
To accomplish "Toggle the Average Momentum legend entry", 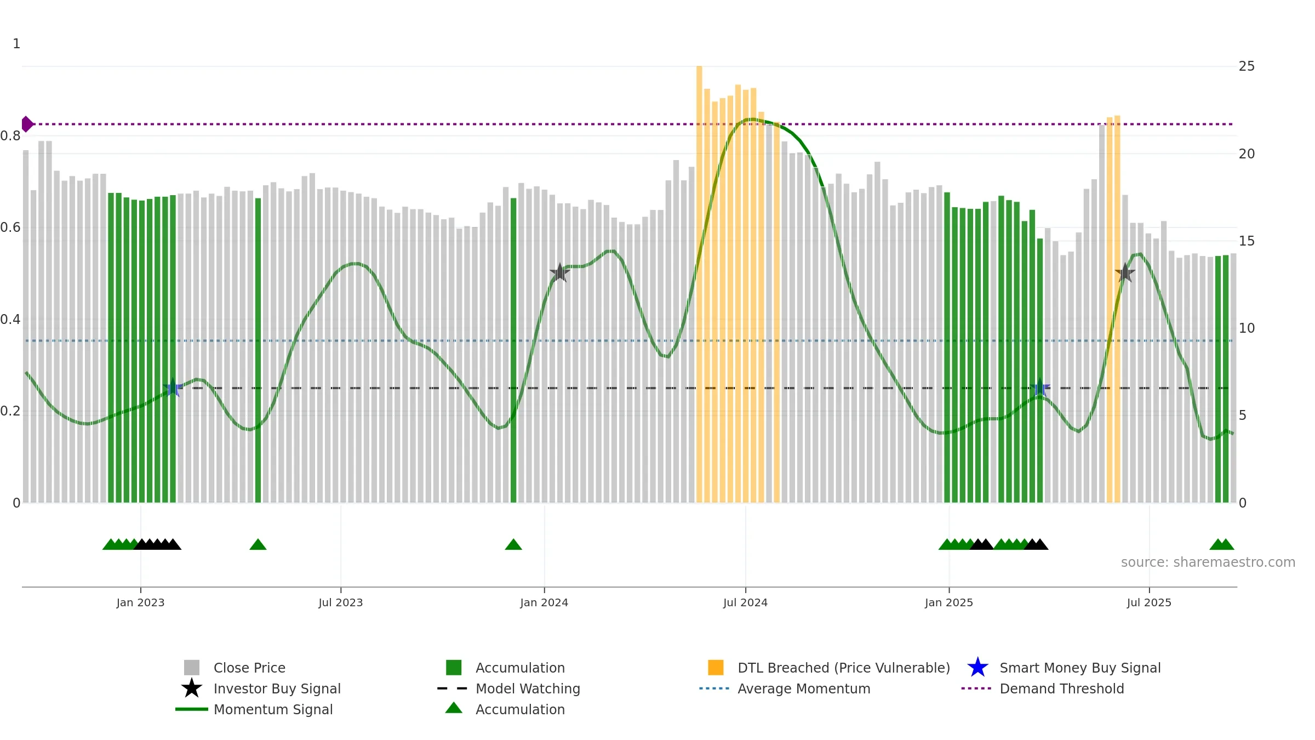I will point(785,688).
